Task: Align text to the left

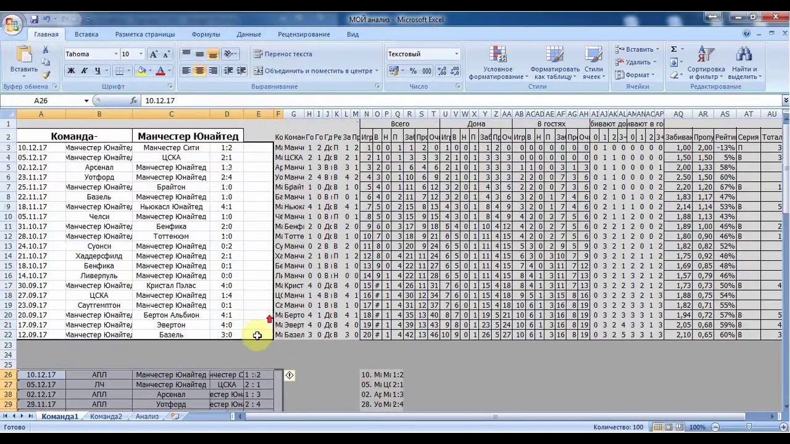Action: point(186,71)
